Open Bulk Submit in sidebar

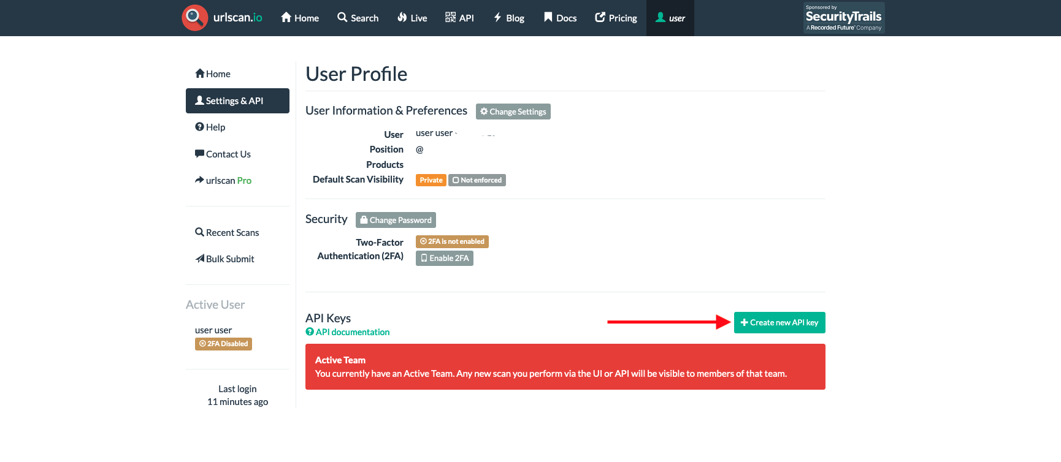[x=237, y=259]
